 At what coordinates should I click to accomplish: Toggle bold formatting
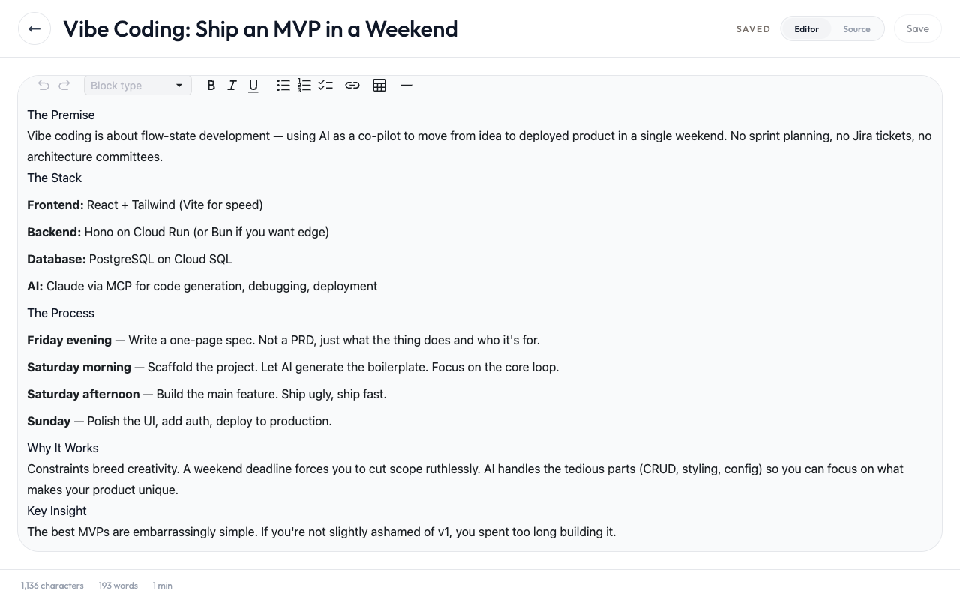(211, 85)
